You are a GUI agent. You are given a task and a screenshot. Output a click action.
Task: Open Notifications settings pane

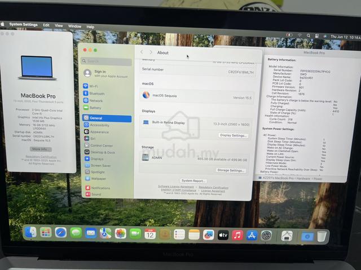[x=107, y=188]
